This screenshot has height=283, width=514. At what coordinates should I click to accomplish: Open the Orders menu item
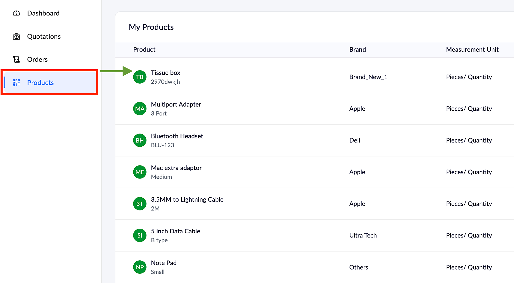click(x=37, y=59)
